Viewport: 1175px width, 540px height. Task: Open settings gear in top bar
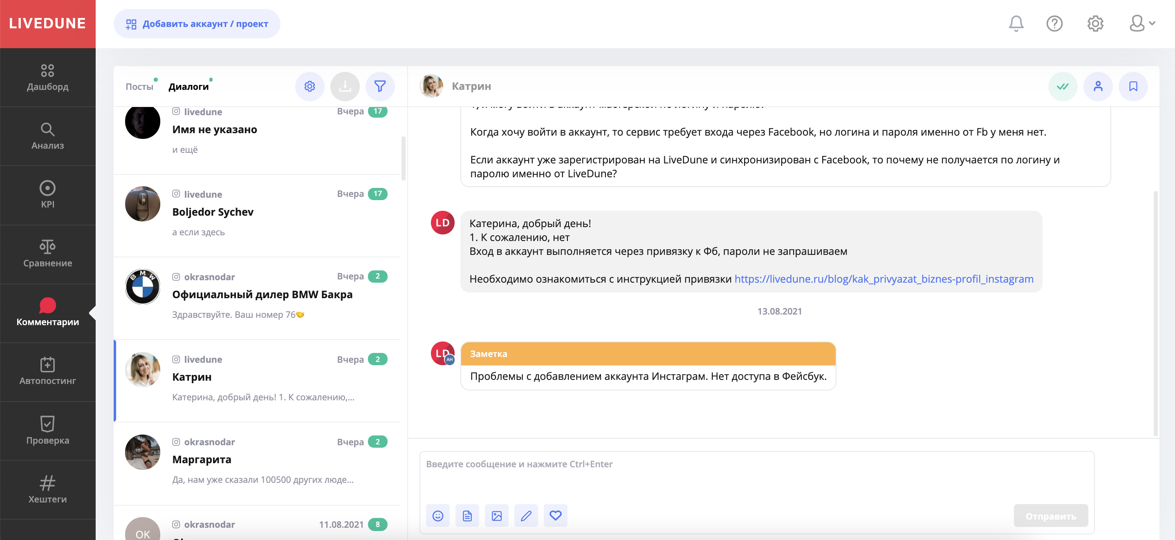1095,23
